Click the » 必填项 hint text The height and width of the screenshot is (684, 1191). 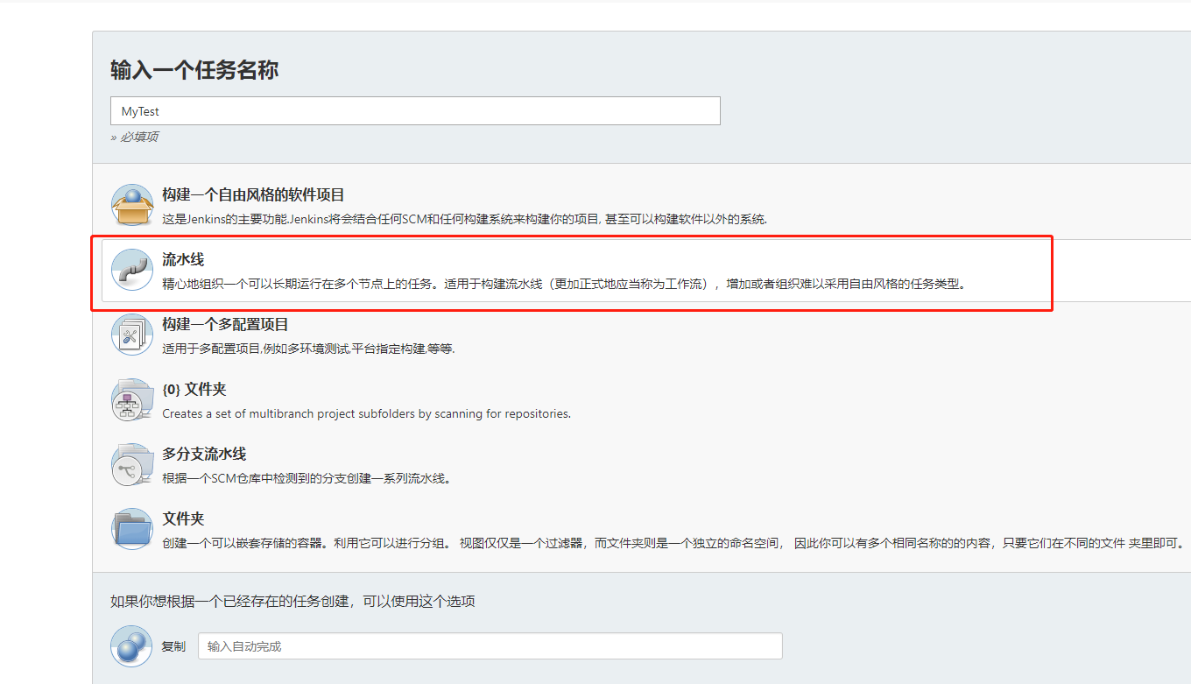pos(134,137)
